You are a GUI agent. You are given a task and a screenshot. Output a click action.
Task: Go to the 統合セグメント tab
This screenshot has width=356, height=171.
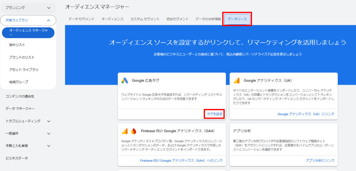pos(177,19)
